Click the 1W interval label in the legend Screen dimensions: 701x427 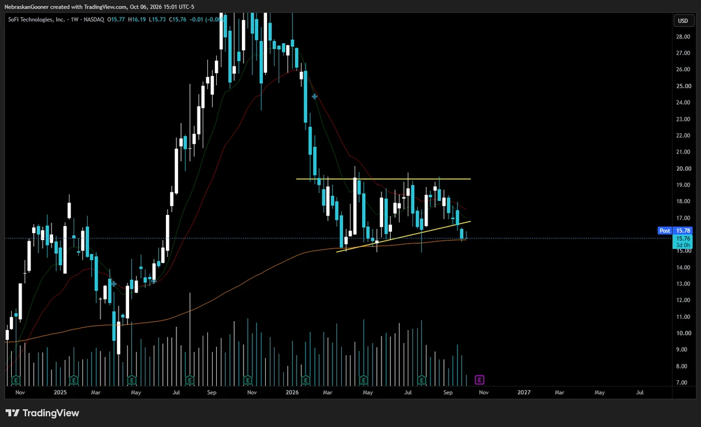(74, 20)
